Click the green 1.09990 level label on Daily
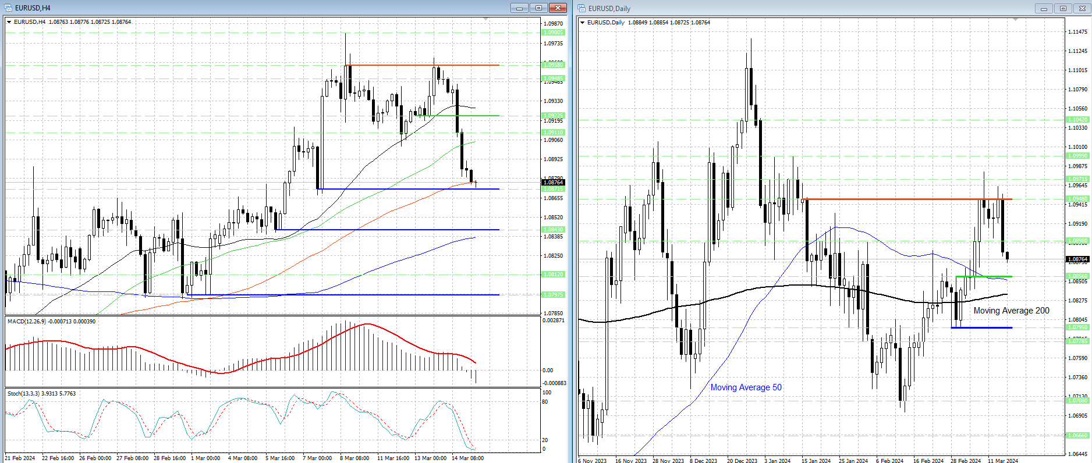This screenshot has width=1092, height=463. pyautogui.click(x=1077, y=156)
